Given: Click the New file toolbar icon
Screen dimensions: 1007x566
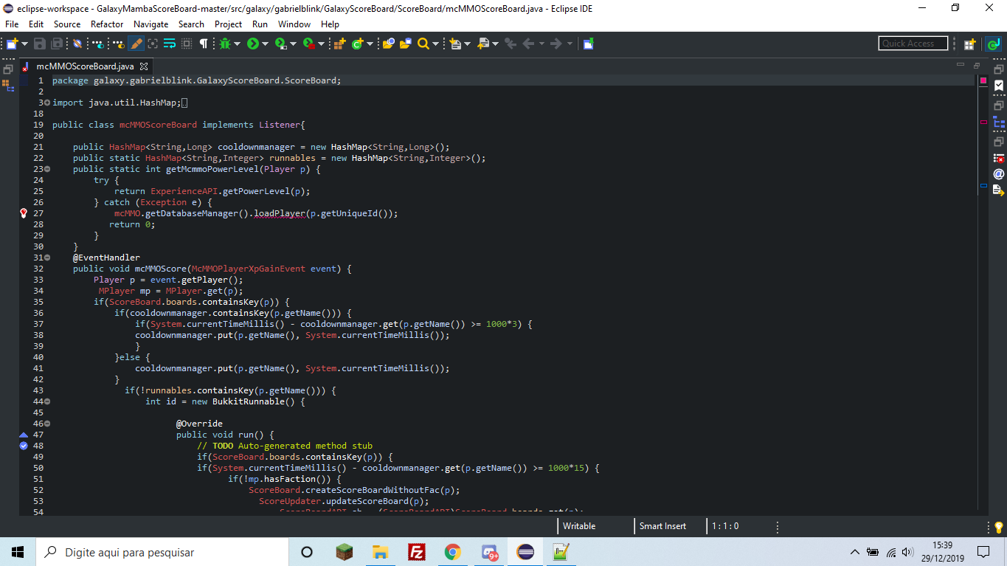Looking at the screenshot, I should 12,44.
